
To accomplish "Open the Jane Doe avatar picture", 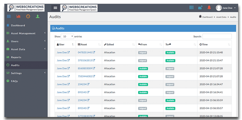I will (x=219, y=8).
